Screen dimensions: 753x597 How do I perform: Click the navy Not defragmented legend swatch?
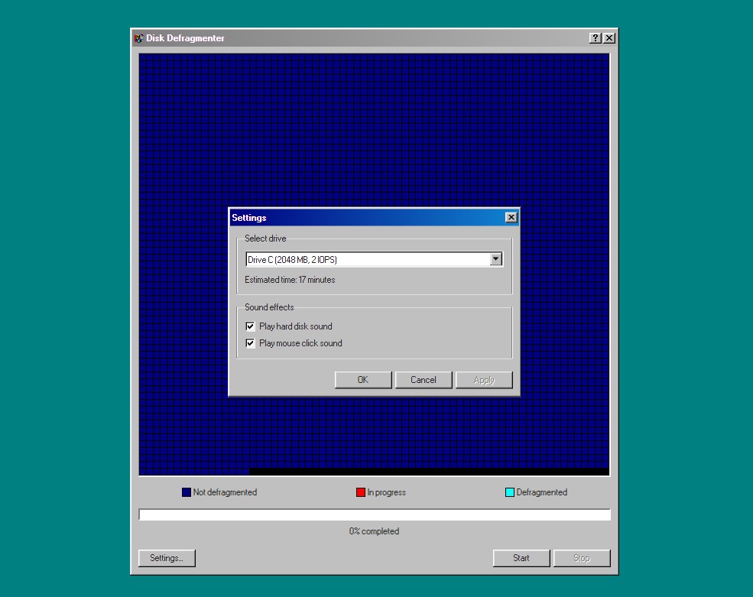(x=187, y=492)
